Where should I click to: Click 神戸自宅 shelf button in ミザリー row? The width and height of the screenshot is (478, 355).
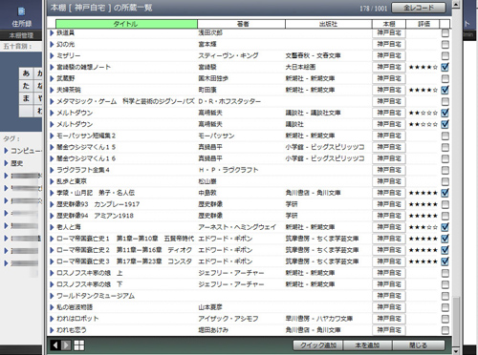pos(389,55)
